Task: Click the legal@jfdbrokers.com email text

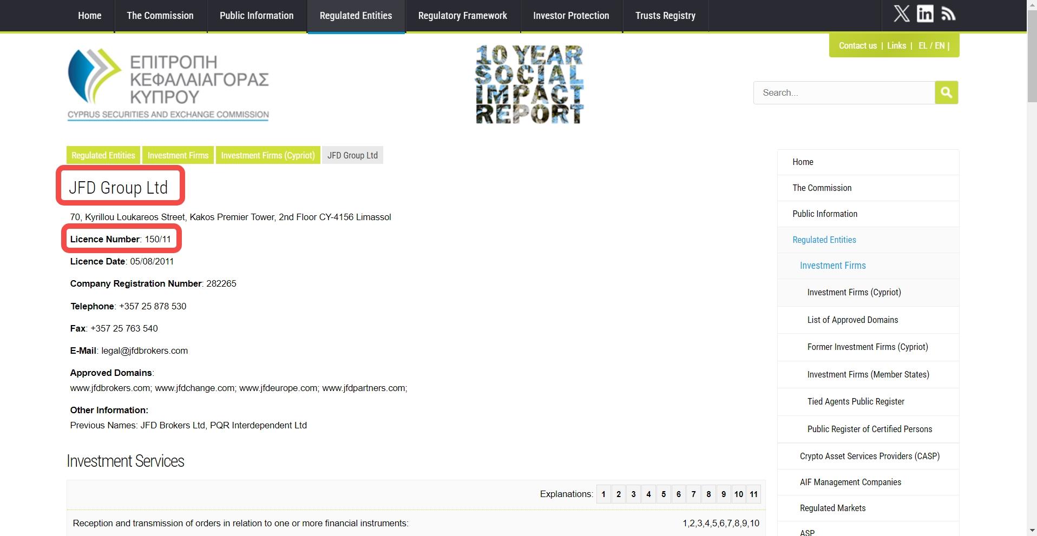Action: coord(145,350)
